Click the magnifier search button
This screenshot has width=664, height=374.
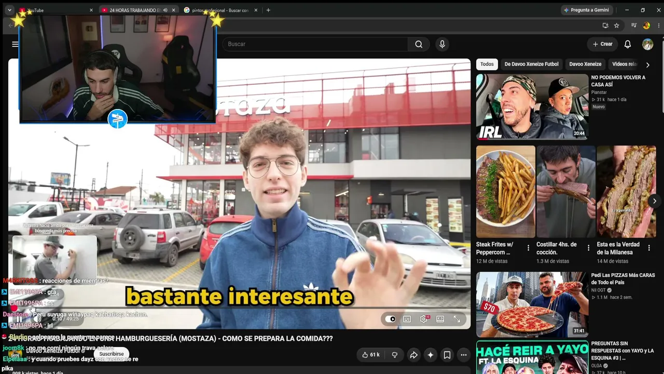coord(419,44)
